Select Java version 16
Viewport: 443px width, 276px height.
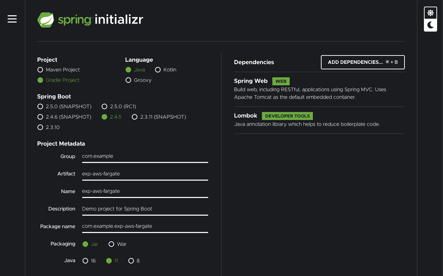click(89, 261)
